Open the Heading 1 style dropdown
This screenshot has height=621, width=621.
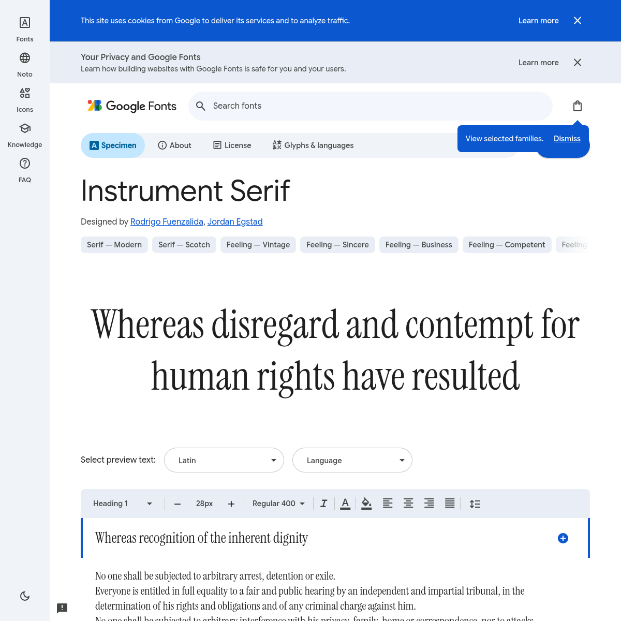pos(123,504)
